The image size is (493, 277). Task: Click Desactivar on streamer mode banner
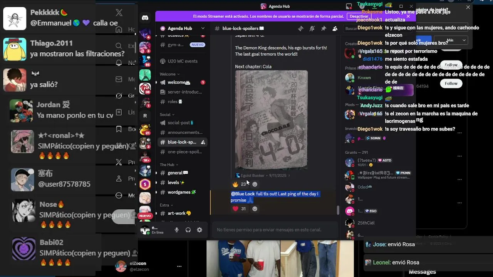(x=359, y=17)
